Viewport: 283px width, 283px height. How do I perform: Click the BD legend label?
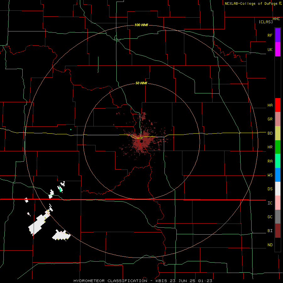270,133
